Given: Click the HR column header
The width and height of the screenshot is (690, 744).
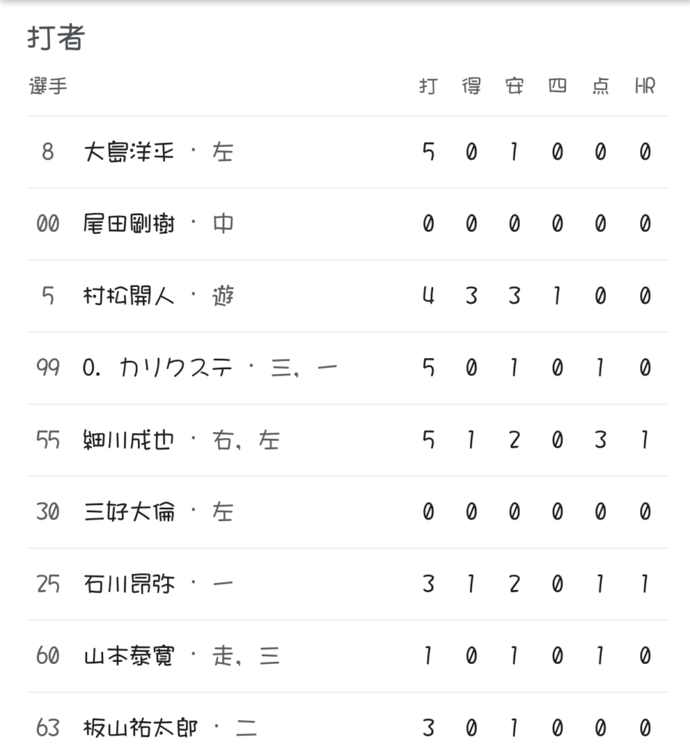Looking at the screenshot, I should pyautogui.click(x=644, y=86).
